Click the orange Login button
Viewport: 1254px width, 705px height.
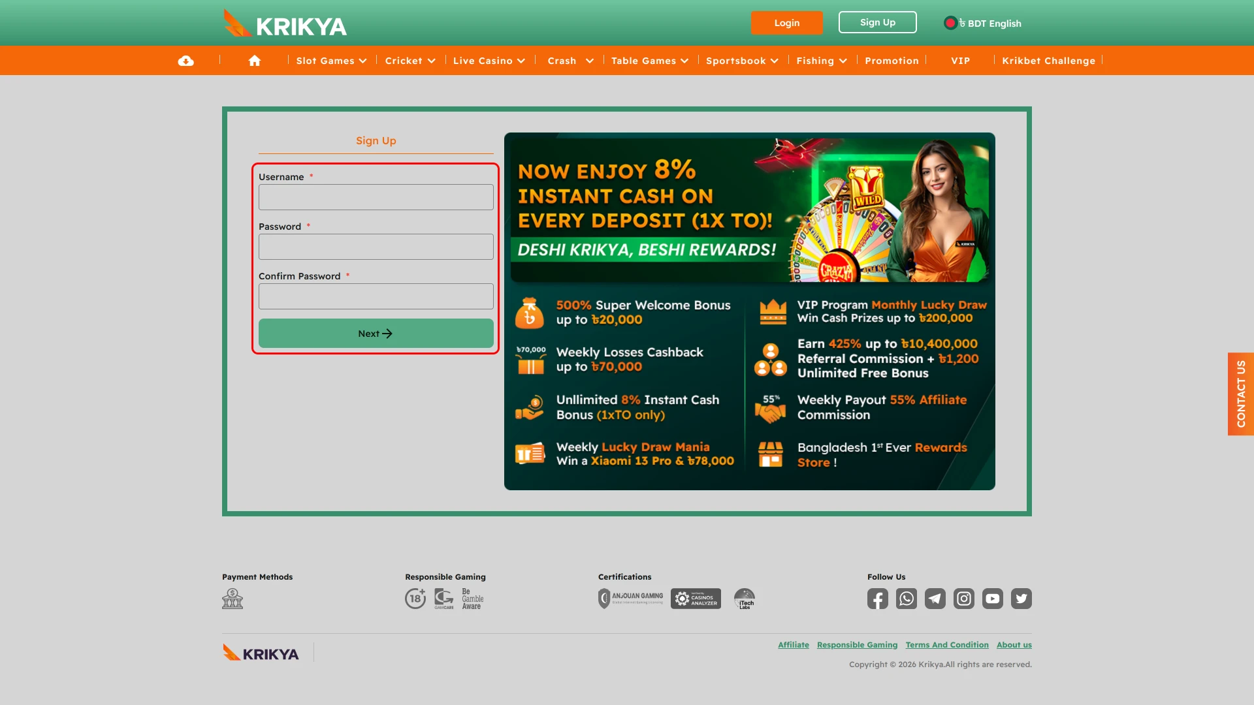click(786, 23)
